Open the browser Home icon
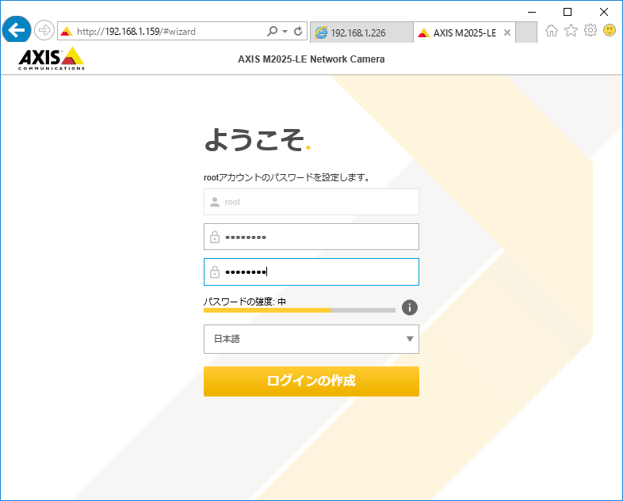Screen dimensions: 623x501 point(552,31)
